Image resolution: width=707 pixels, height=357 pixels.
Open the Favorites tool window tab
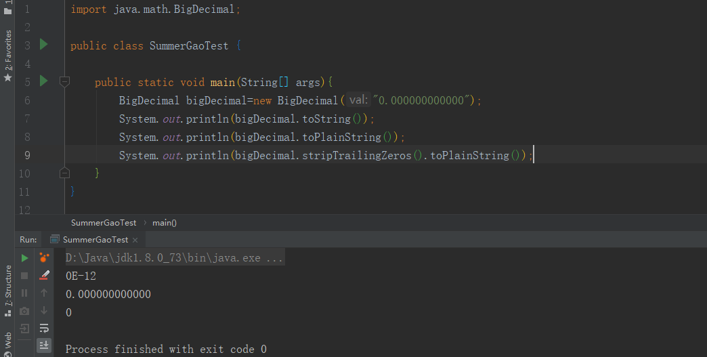8,49
